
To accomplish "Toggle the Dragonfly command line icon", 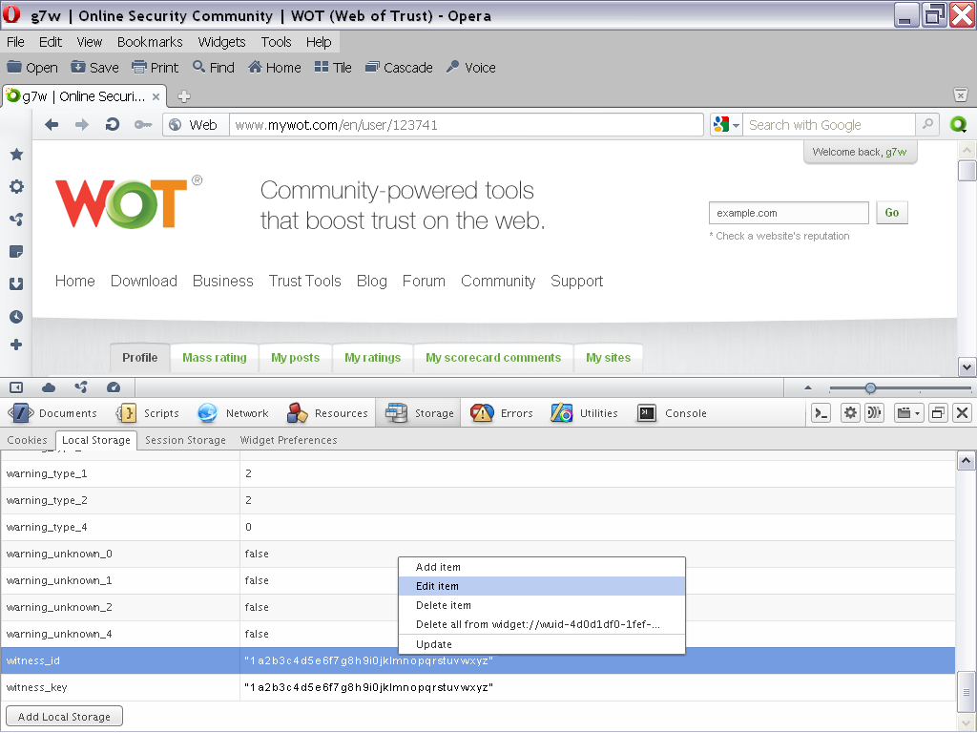I will click(x=821, y=412).
